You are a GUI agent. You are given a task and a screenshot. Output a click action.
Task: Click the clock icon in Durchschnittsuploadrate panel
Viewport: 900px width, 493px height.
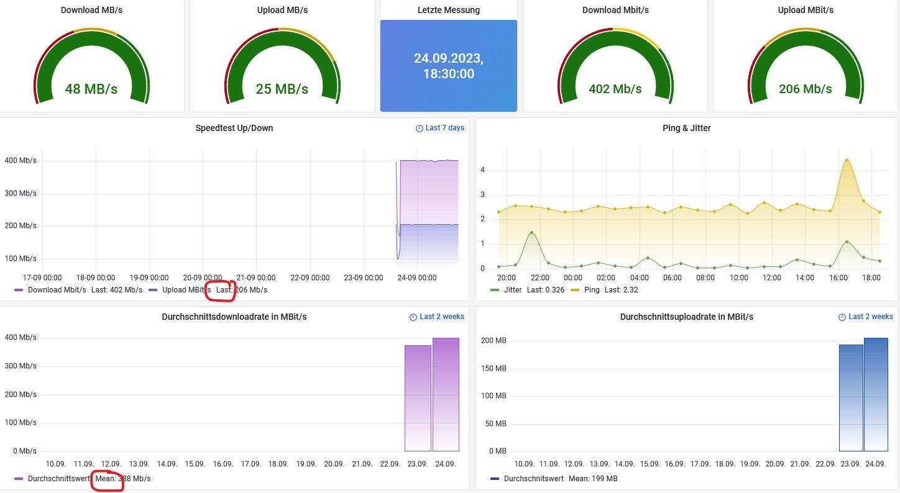pos(842,317)
